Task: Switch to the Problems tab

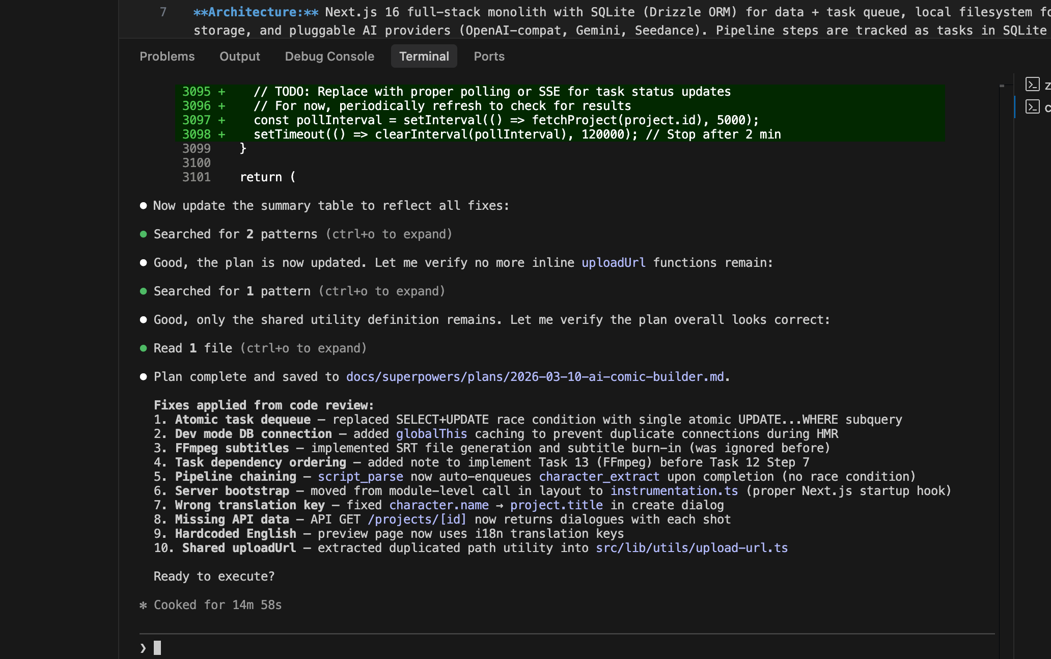Action: (167, 57)
